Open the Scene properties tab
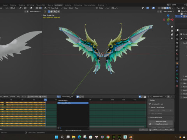The height and width of the screenshot is (140, 187). click(177, 50)
